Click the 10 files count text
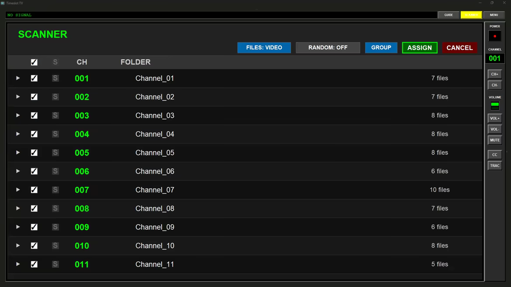 (x=440, y=190)
